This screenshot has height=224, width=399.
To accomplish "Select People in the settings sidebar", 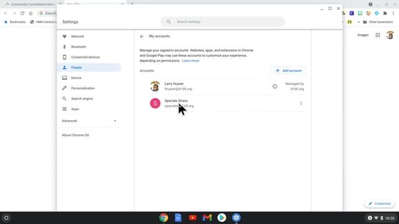I will pyautogui.click(x=89, y=68).
